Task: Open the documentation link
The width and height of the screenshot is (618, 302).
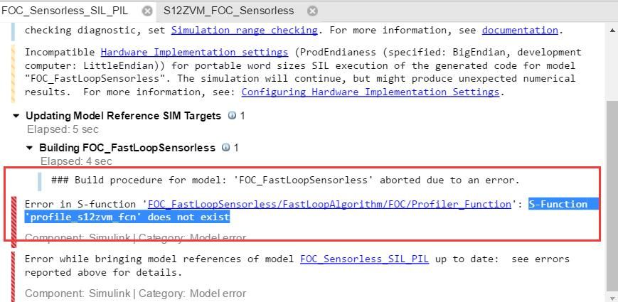Action: click(x=519, y=30)
